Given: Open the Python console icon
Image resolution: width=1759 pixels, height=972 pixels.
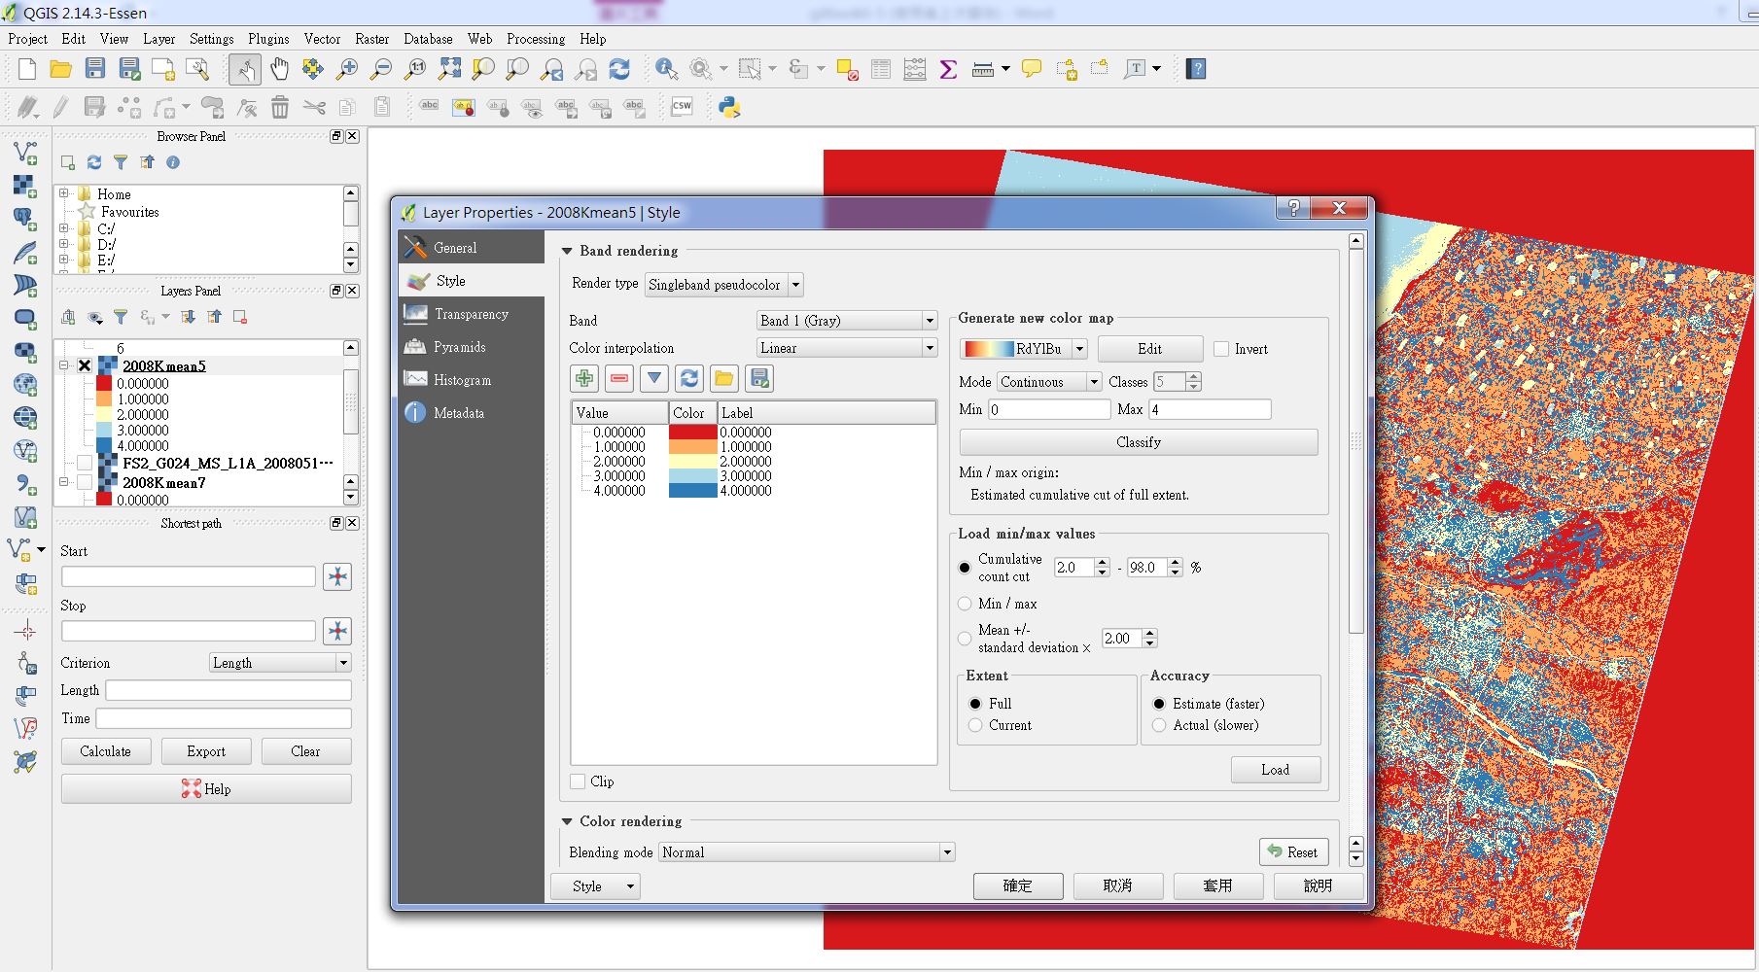Looking at the screenshot, I should click(729, 107).
